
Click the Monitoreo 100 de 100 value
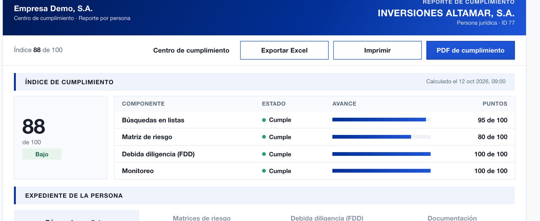click(x=491, y=171)
